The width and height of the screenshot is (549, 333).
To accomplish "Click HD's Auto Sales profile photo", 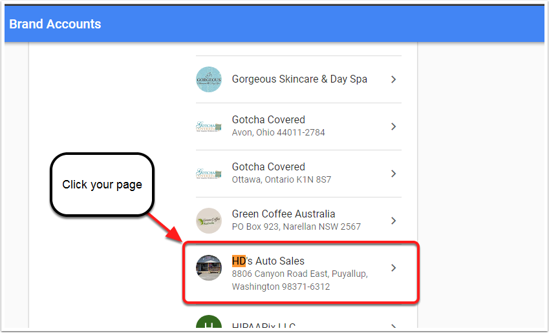I will coord(209,268).
